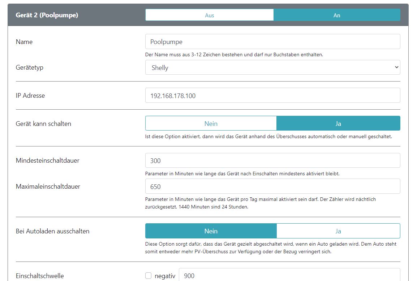This screenshot has height=281, width=413.
Task: Select Nein for Gerät kann schalten
Action: click(211, 123)
